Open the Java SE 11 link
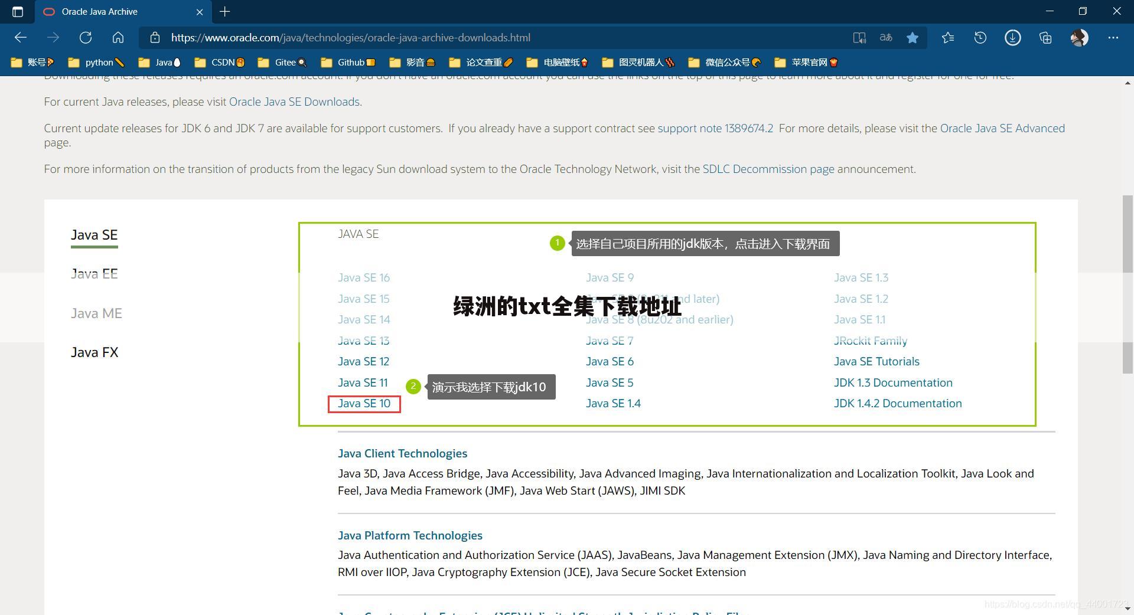The image size is (1134, 615). click(363, 382)
